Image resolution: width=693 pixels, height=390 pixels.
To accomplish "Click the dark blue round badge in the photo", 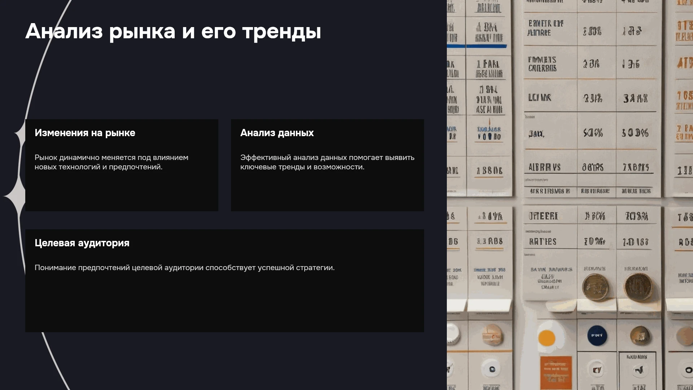I will 597,335.
